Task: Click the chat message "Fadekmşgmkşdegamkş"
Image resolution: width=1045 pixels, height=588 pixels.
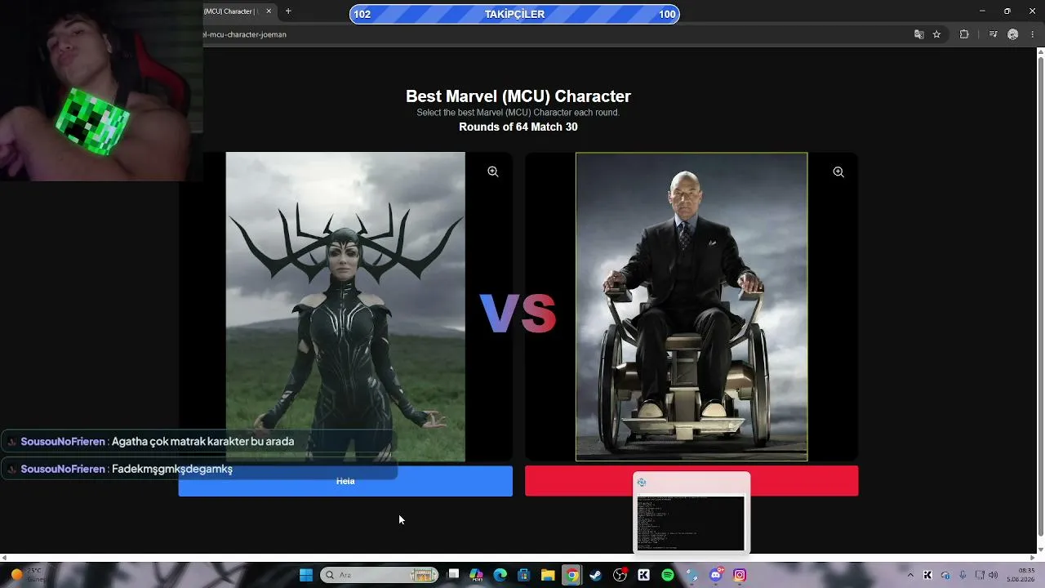Action: click(172, 469)
